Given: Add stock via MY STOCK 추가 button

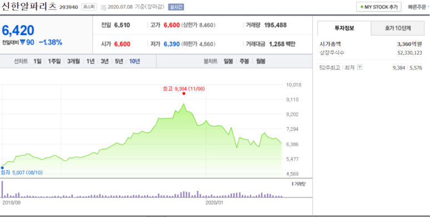Looking at the screenshot, I should [379, 7].
